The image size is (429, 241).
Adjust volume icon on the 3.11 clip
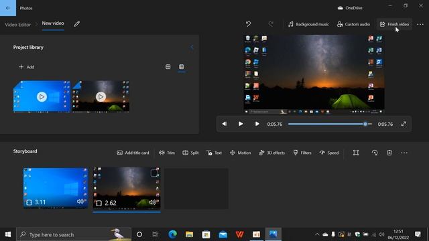pyautogui.click(x=80, y=202)
